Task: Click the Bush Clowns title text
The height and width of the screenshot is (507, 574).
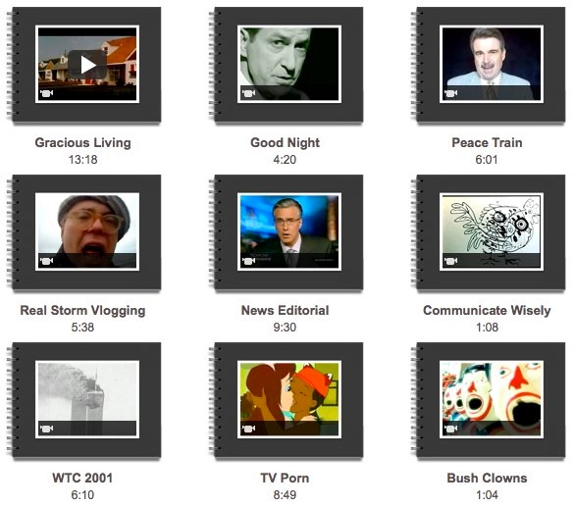Action: [487, 478]
